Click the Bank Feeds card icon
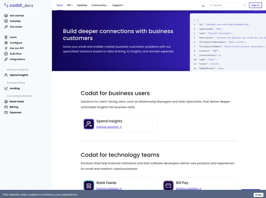266x198 pixels. pyautogui.click(x=89, y=185)
